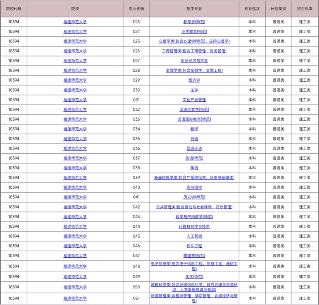The height and width of the screenshot is (305, 319).
Task: Open the 西班牙语 major link
Action: click(194, 149)
